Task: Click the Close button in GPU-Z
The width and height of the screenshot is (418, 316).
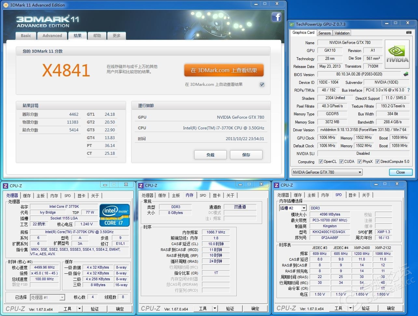Action: [x=400, y=172]
